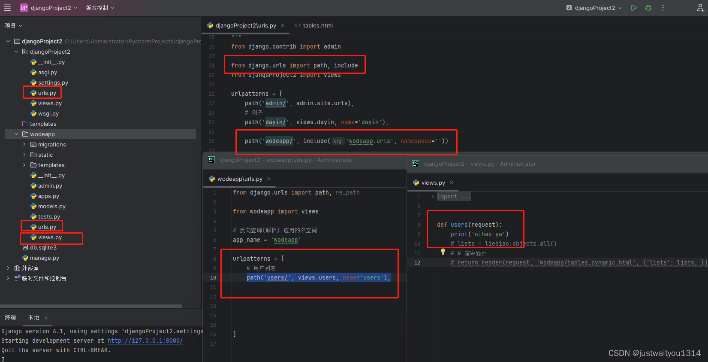Viewport: 708px width, 362px height.
Task: Close the 本地 terminal session tab
Action: pyautogui.click(x=46, y=318)
